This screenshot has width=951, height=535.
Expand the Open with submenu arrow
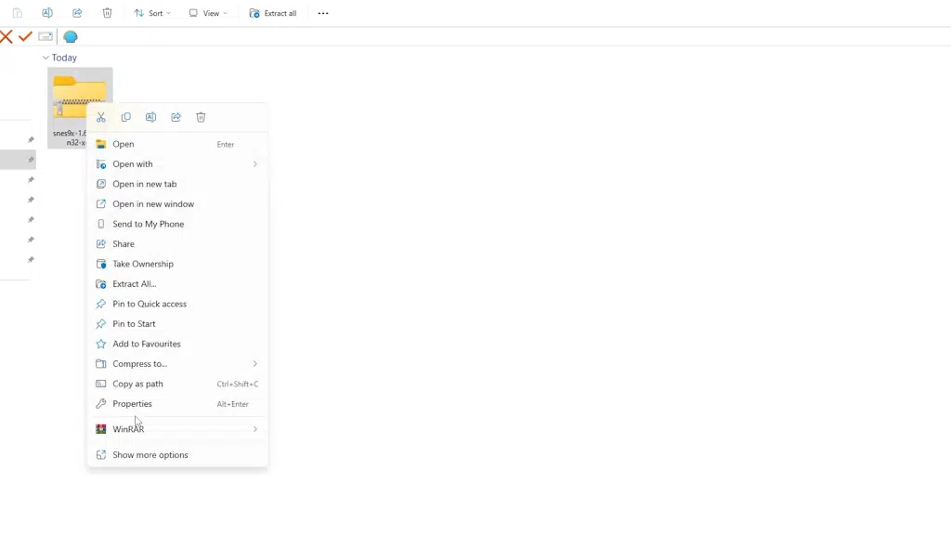point(254,163)
